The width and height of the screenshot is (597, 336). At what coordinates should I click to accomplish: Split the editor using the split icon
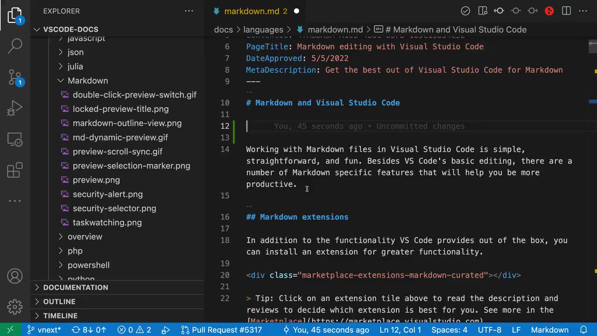pyautogui.click(x=566, y=11)
